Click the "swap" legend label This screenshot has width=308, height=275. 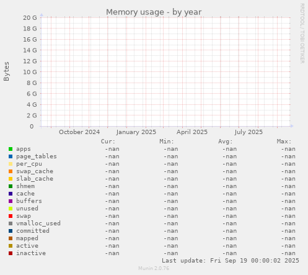(24, 216)
